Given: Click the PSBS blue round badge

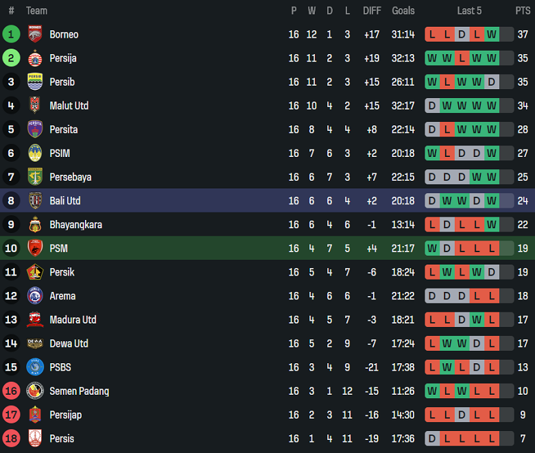Looking at the screenshot, I should [35, 367].
